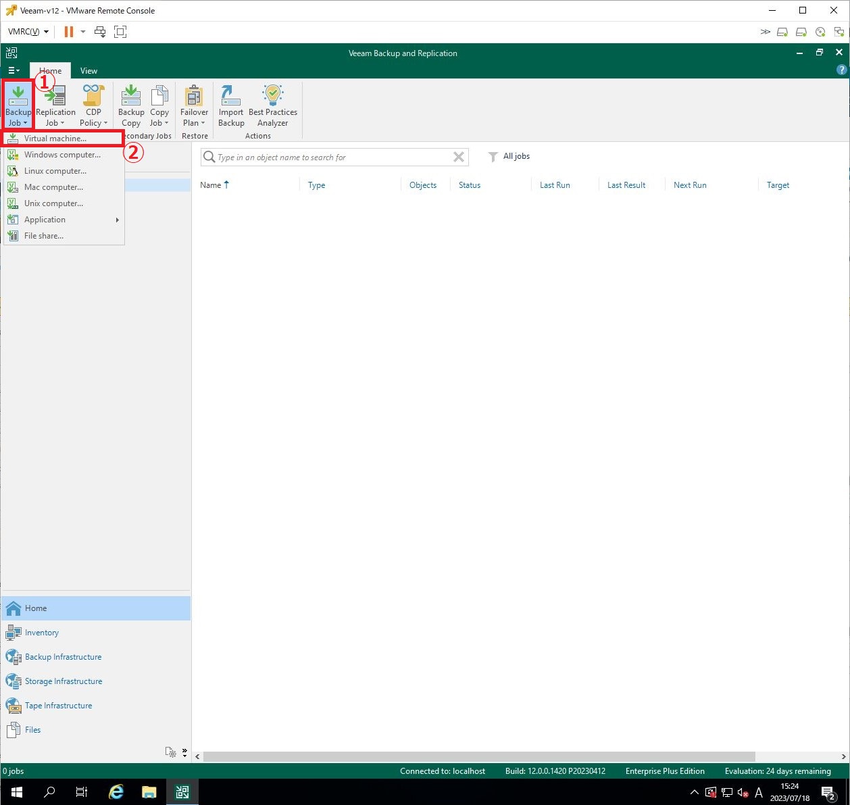The height and width of the screenshot is (805, 850).
Task: Open the Inventory navigation view
Action: pos(96,633)
